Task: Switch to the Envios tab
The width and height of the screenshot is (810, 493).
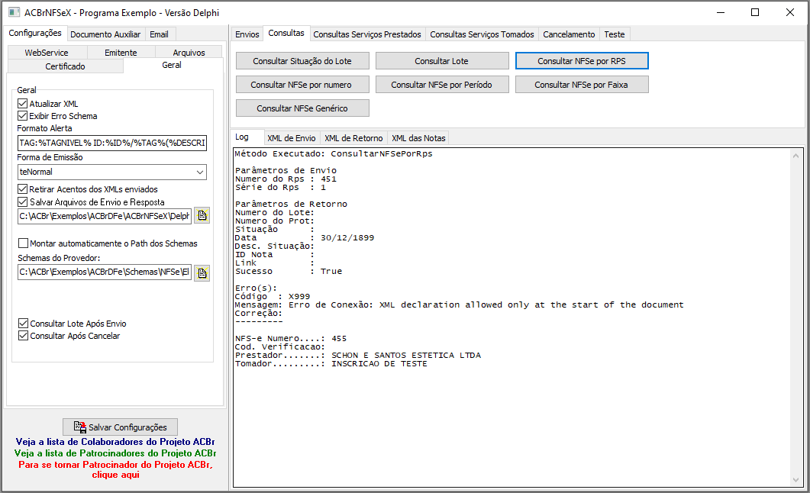Action: tap(247, 34)
